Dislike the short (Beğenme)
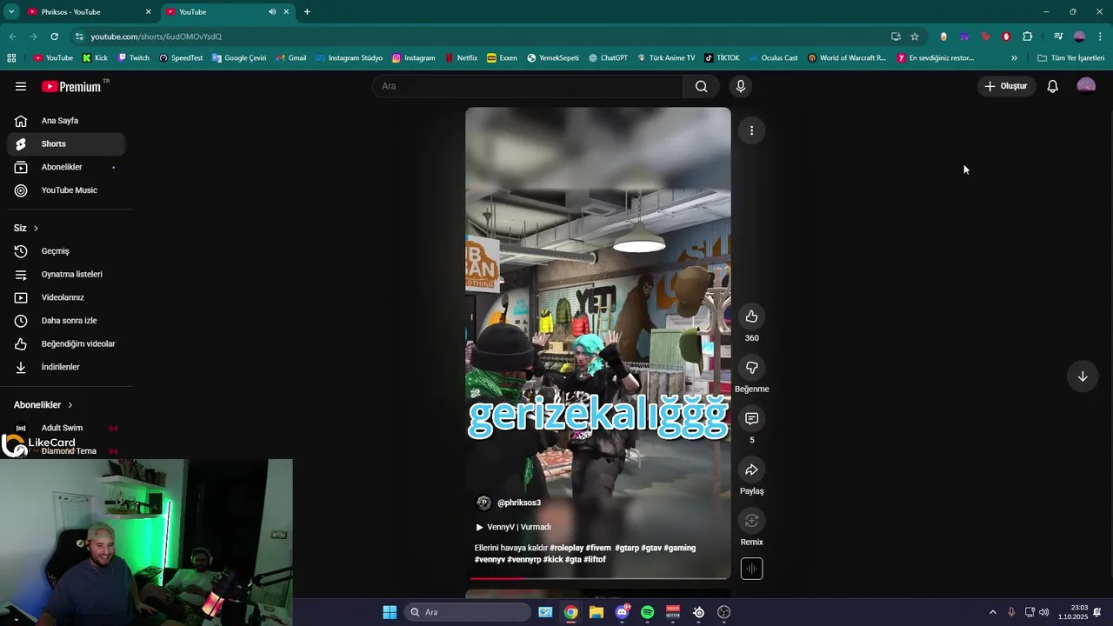The image size is (1113, 626). 751,368
